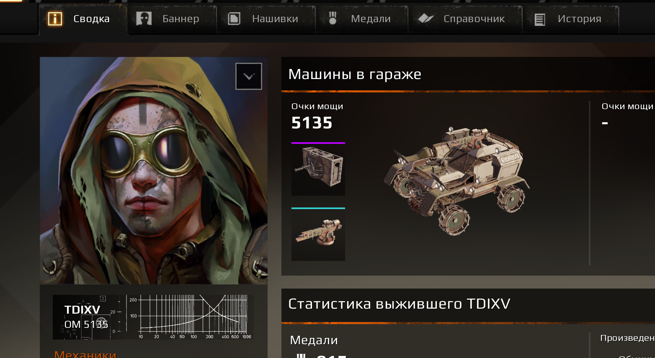Click the Механики faction link

coord(85,354)
